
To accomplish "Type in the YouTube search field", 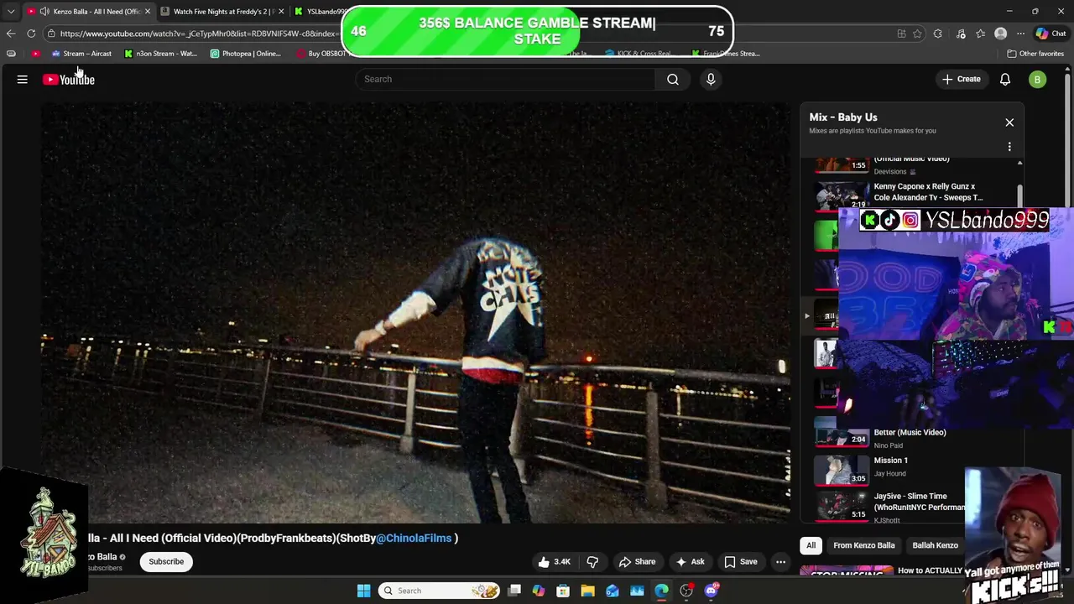I will pyautogui.click(x=505, y=79).
